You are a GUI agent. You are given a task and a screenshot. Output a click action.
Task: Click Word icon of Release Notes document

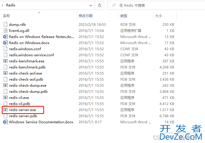[x=5, y=37]
